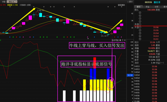Toggle the 智能辅助 smart assist option
167x102 pixels.
(121, 5)
